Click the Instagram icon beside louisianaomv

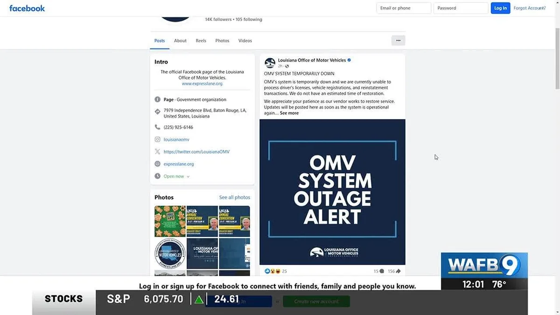158,140
